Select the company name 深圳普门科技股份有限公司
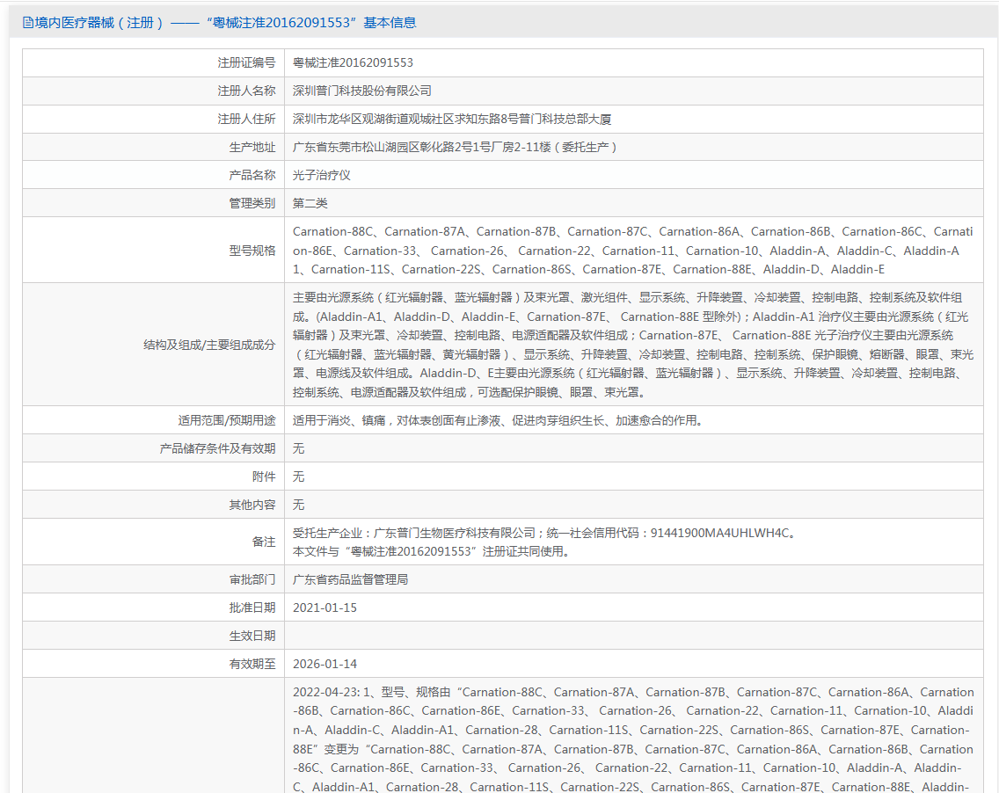This screenshot has height=793, width=999. 362,91
